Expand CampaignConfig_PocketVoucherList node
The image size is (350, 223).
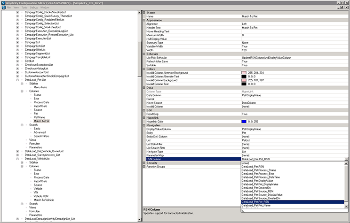tap(17, 12)
